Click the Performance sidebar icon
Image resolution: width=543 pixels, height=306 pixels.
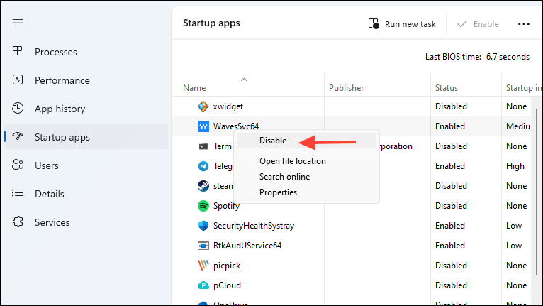pyautogui.click(x=17, y=80)
